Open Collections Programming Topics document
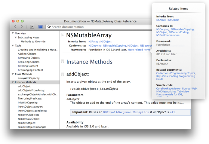The width and height of the screenshot is (209, 144). 176,73
